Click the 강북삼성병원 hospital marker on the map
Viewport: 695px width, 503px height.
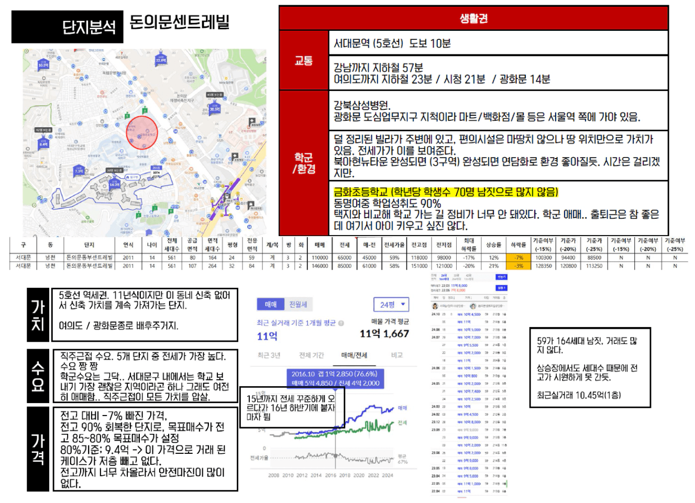tap(253, 121)
